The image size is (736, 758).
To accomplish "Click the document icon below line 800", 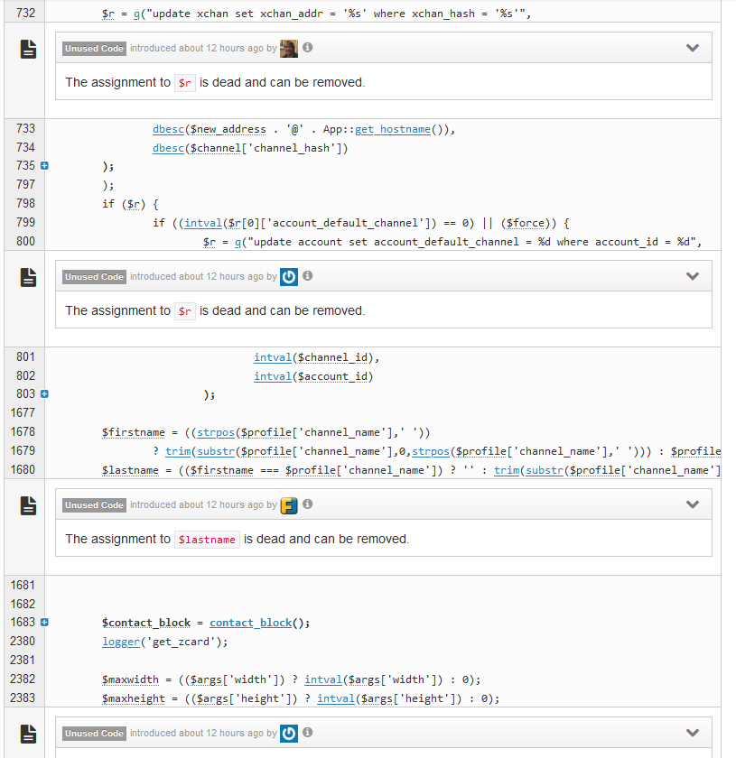I will (28, 280).
